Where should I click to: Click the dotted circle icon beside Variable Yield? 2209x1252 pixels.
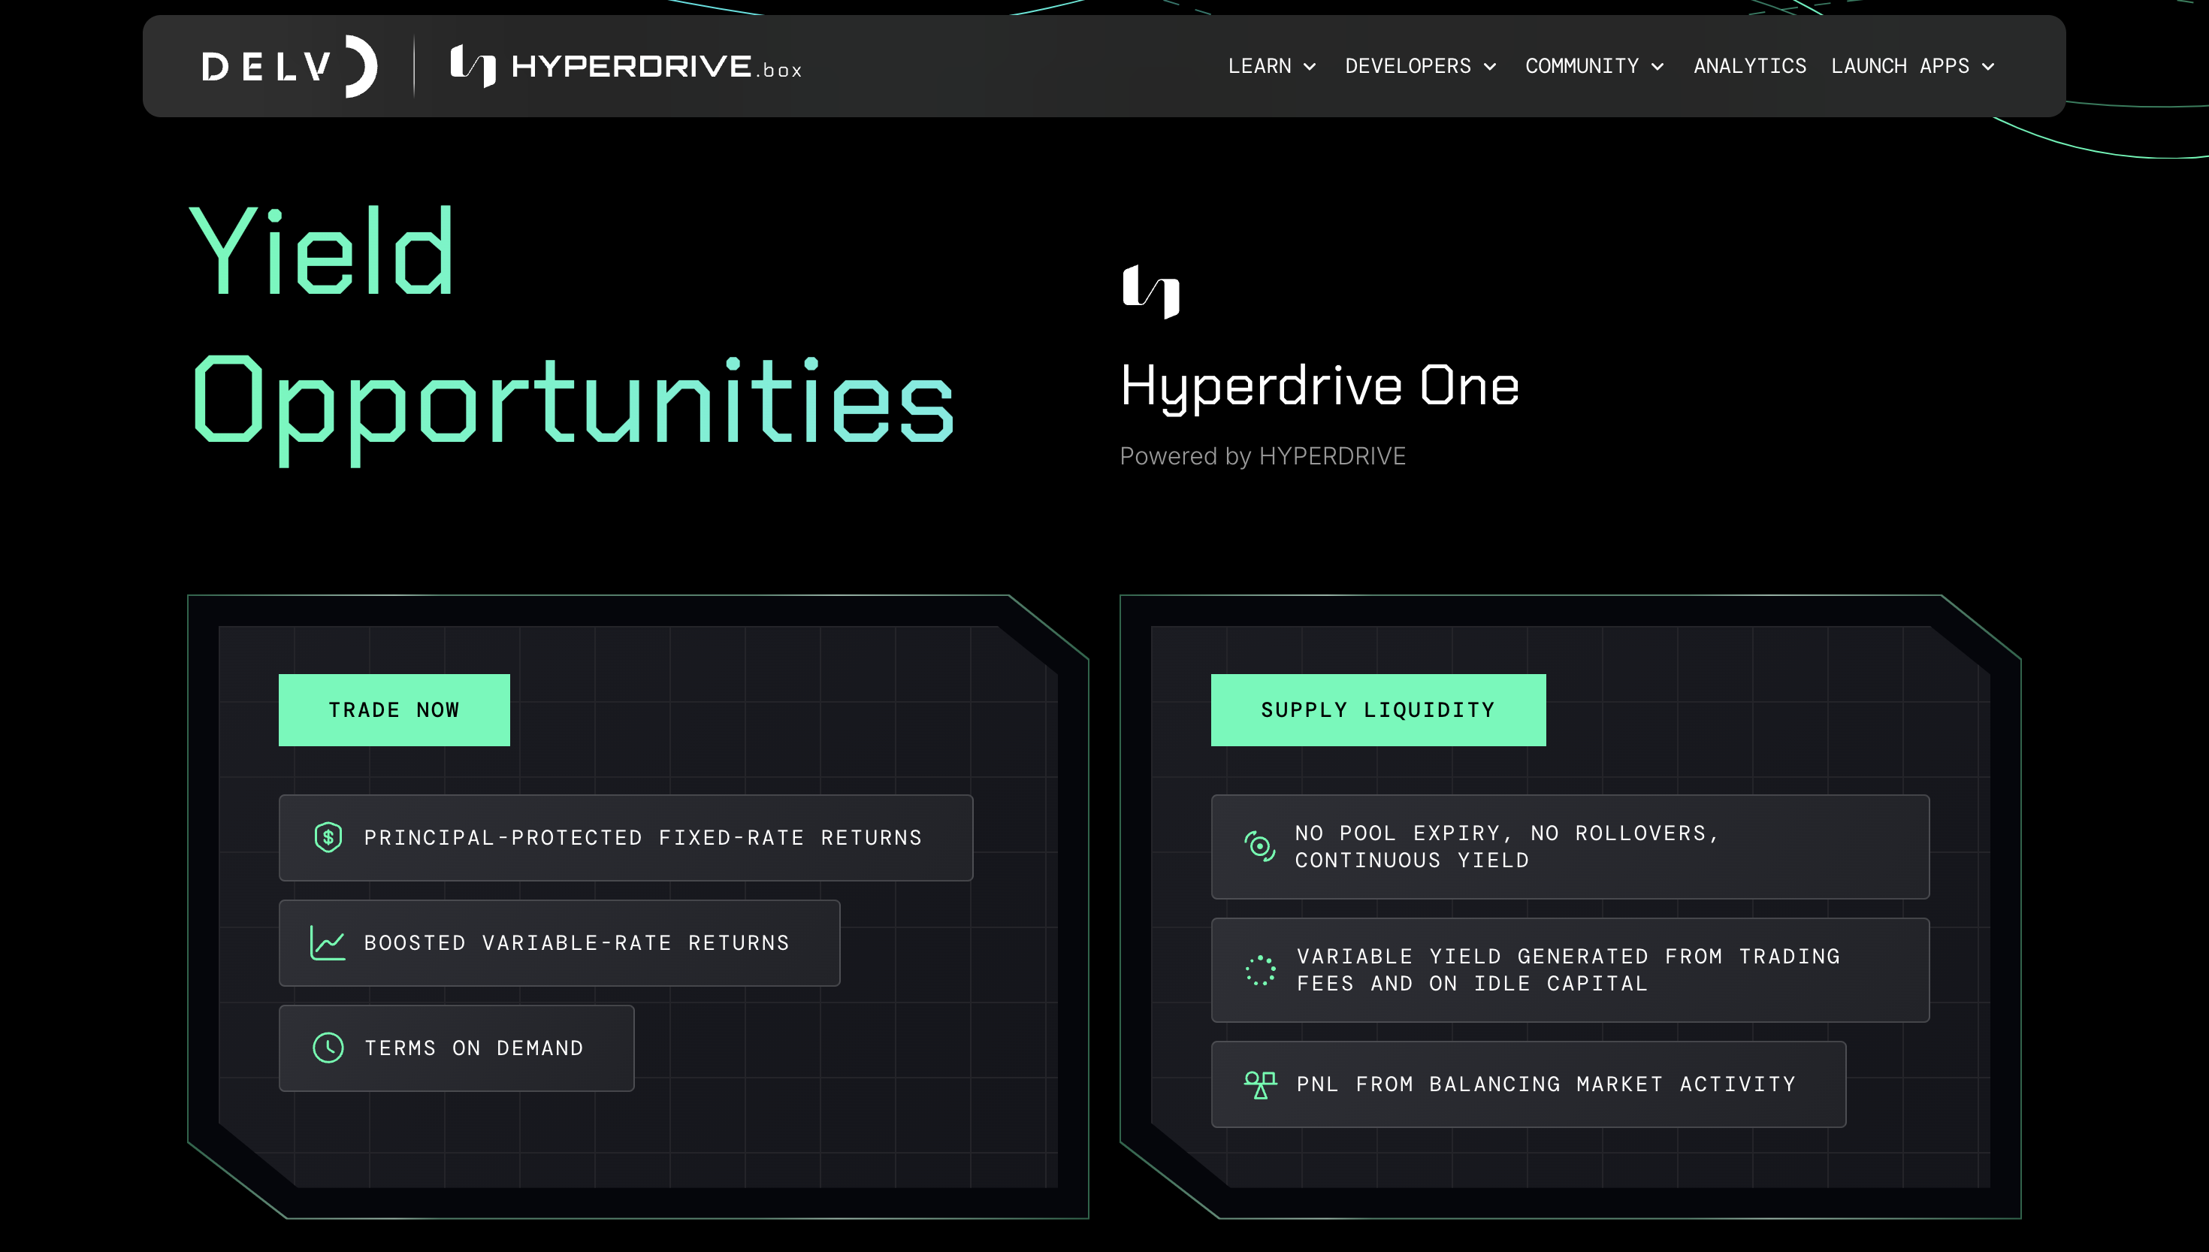pyautogui.click(x=1260, y=970)
